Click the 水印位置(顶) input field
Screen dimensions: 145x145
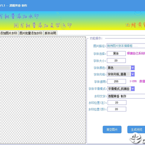[x=117, y=109]
